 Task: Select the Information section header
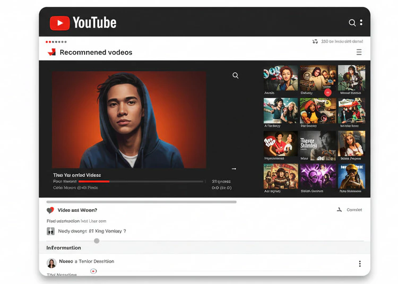point(64,248)
